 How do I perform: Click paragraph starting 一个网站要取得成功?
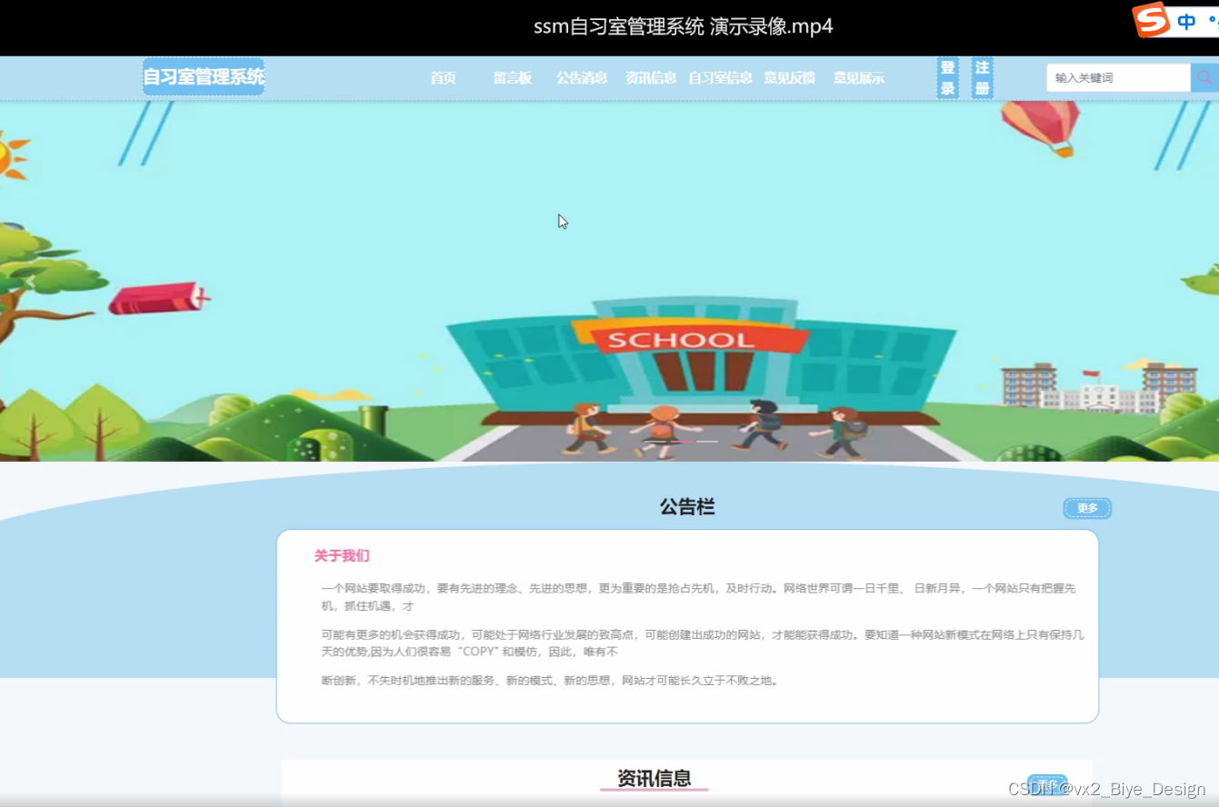pyautogui.click(x=698, y=597)
